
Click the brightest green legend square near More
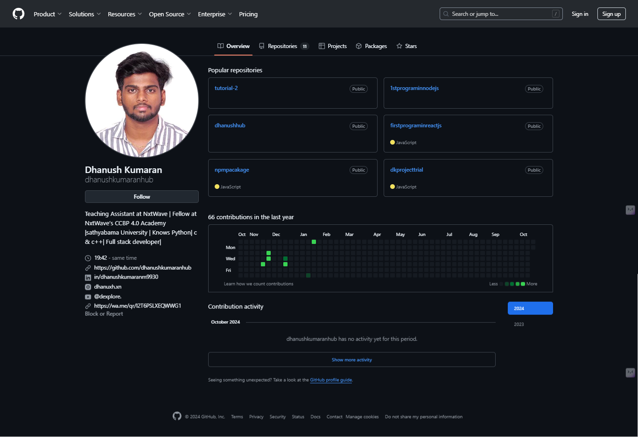[523, 284]
